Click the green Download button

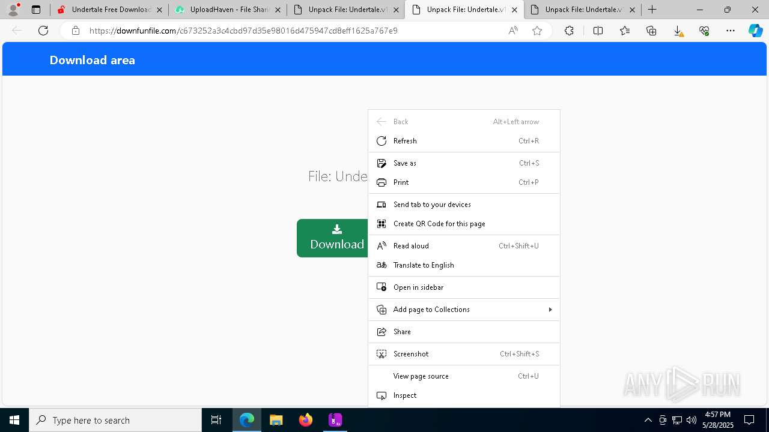tap(332, 238)
